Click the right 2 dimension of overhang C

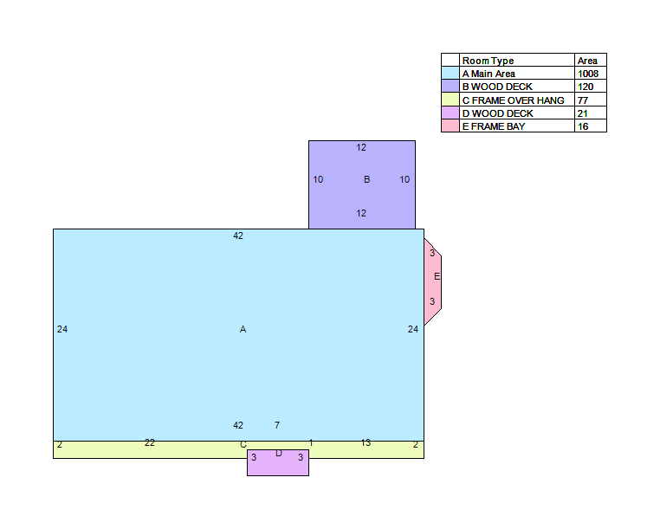point(416,444)
